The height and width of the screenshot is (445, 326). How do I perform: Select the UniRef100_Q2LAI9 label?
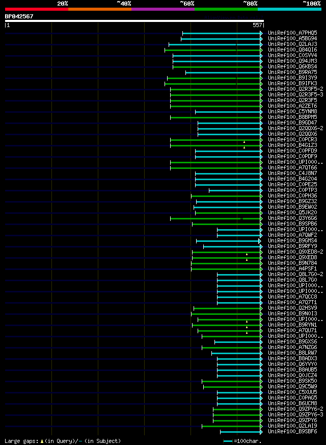[292, 426]
